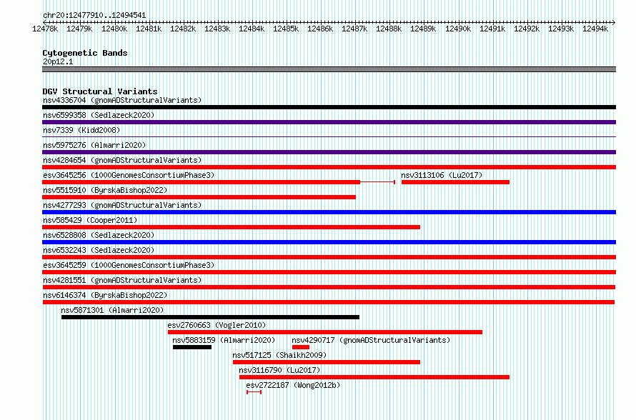Click the 12484k ruler tick label

tap(252, 29)
